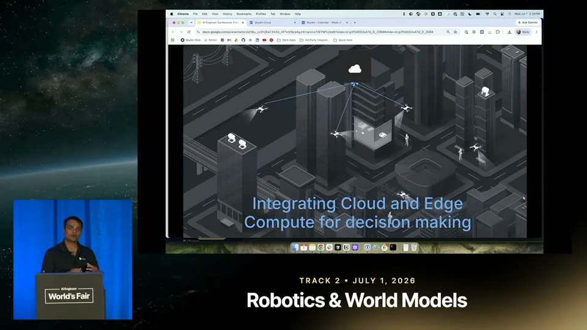Open Chrome three-dot menu
This screenshot has width=587, height=330.
(x=536, y=32)
